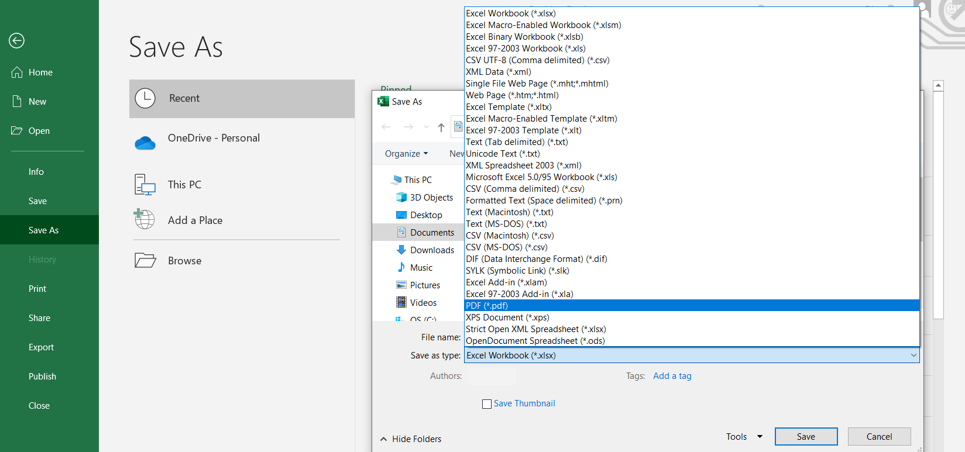Click the This PC computer icon

[x=145, y=184]
